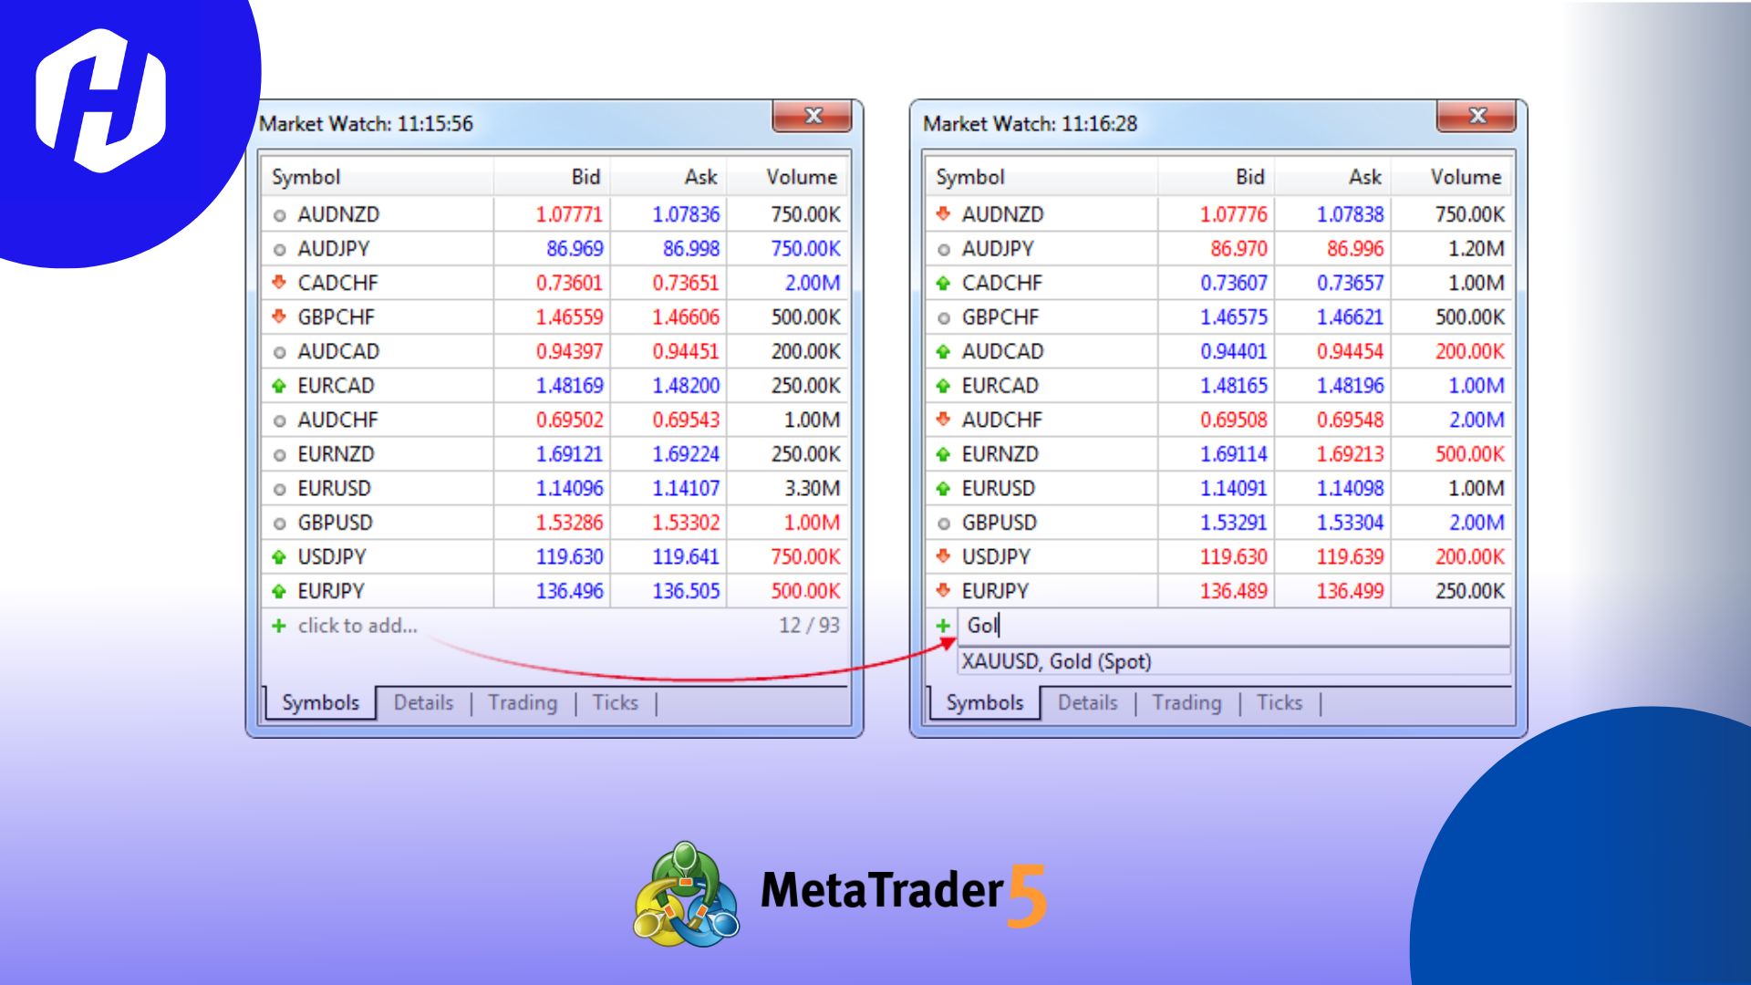Click the green up arrow beside AUDCAD in right window
Image resolution: width=1751 pixels, height=985 pixels.
pos(943,351)
